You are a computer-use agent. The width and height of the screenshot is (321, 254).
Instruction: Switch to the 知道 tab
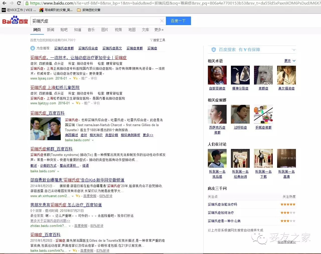pos(78,30)
